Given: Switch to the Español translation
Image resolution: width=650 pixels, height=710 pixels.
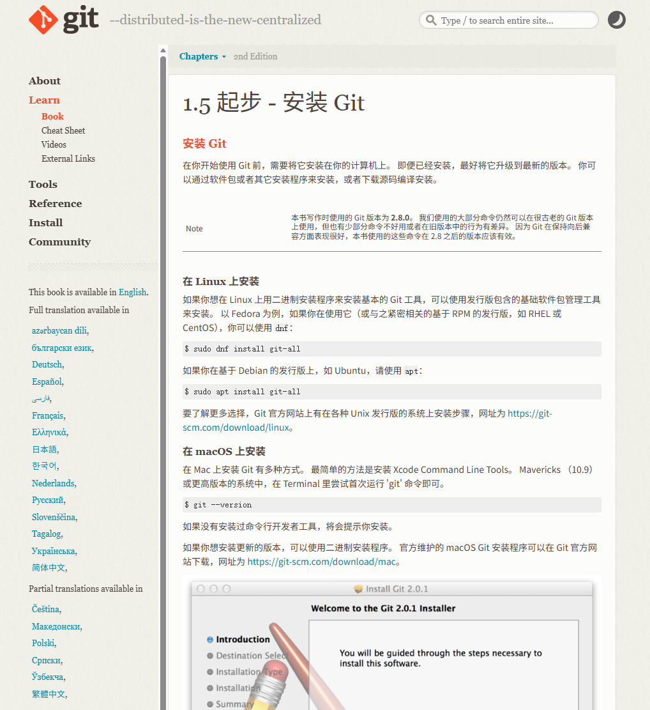Looking at the screenshot, I should [47, 382].
